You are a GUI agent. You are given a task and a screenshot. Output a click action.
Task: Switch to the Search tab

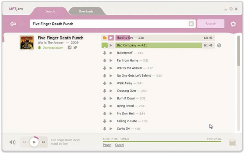(50, 11)
